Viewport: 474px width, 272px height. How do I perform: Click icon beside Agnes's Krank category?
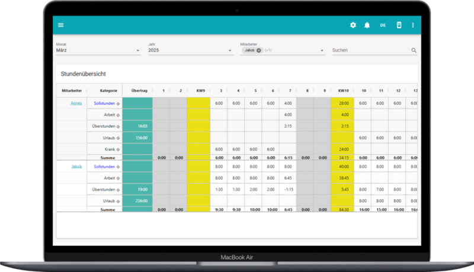(118, 149)
